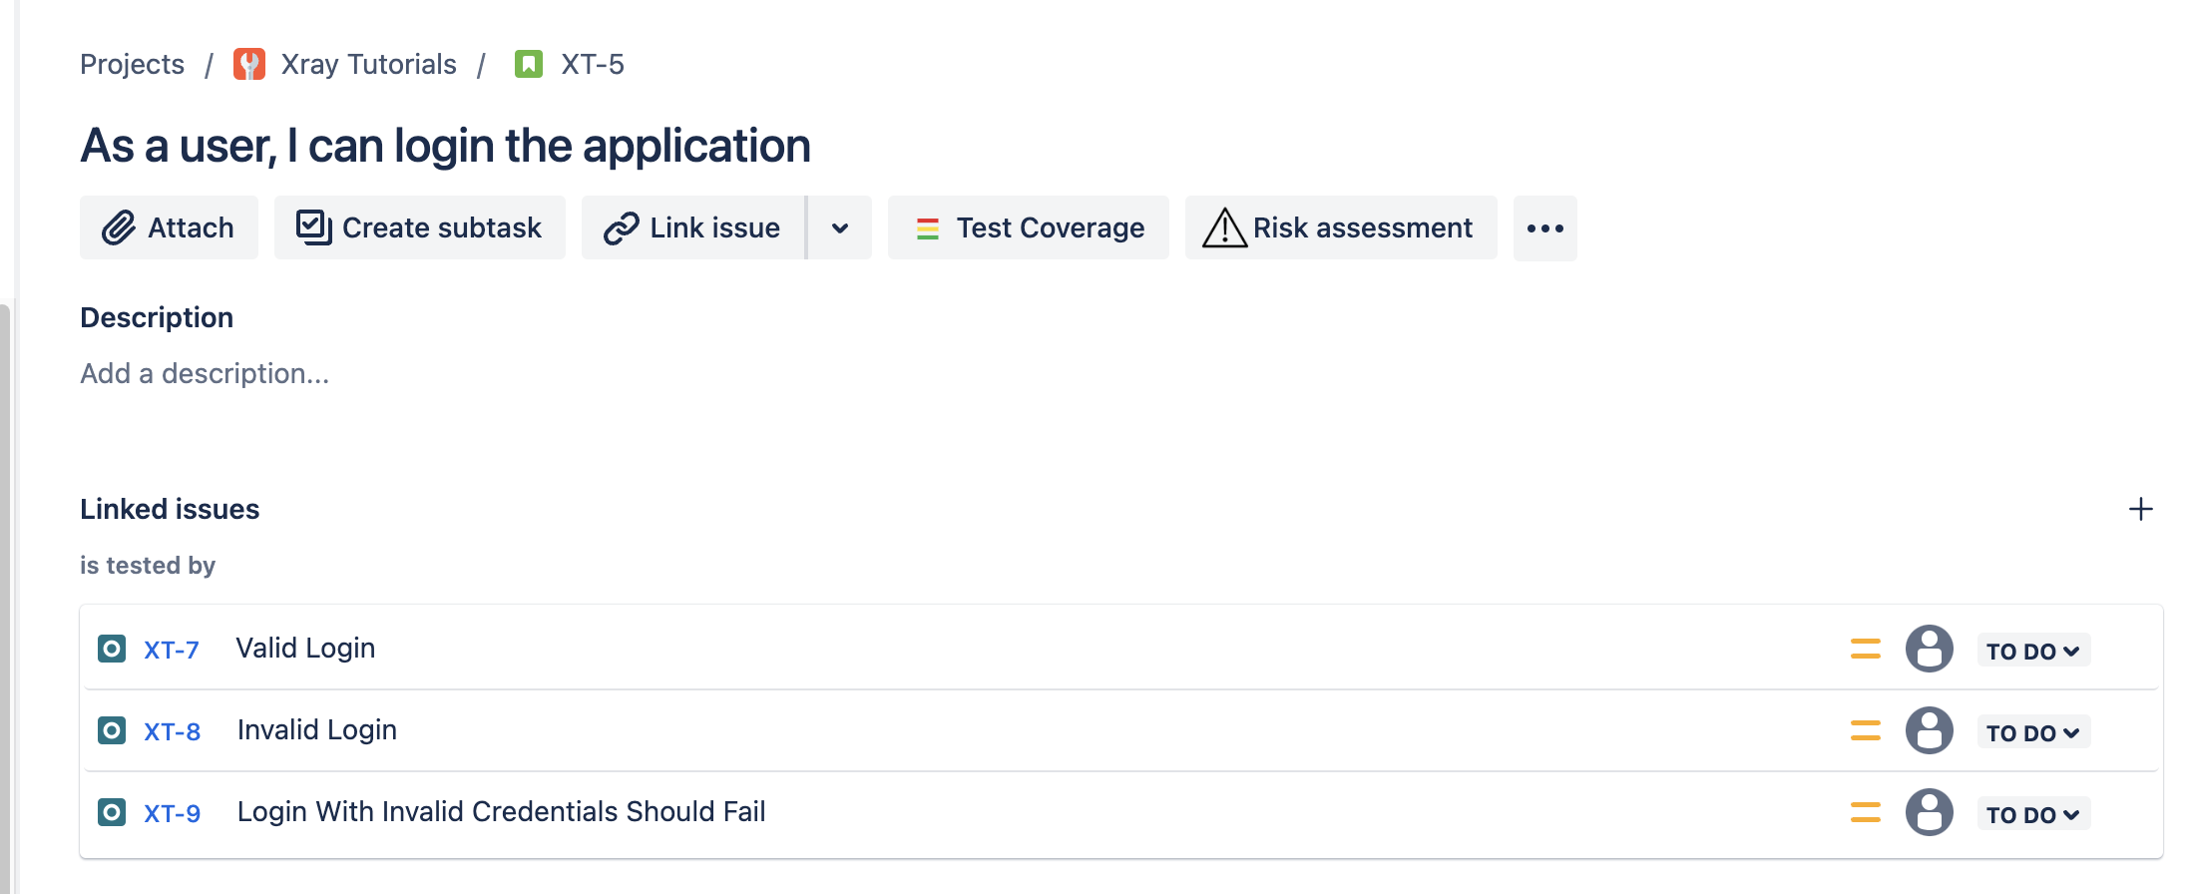
Task: Open TO DO status dropdown for XT-7
Action: (2033, 651)
